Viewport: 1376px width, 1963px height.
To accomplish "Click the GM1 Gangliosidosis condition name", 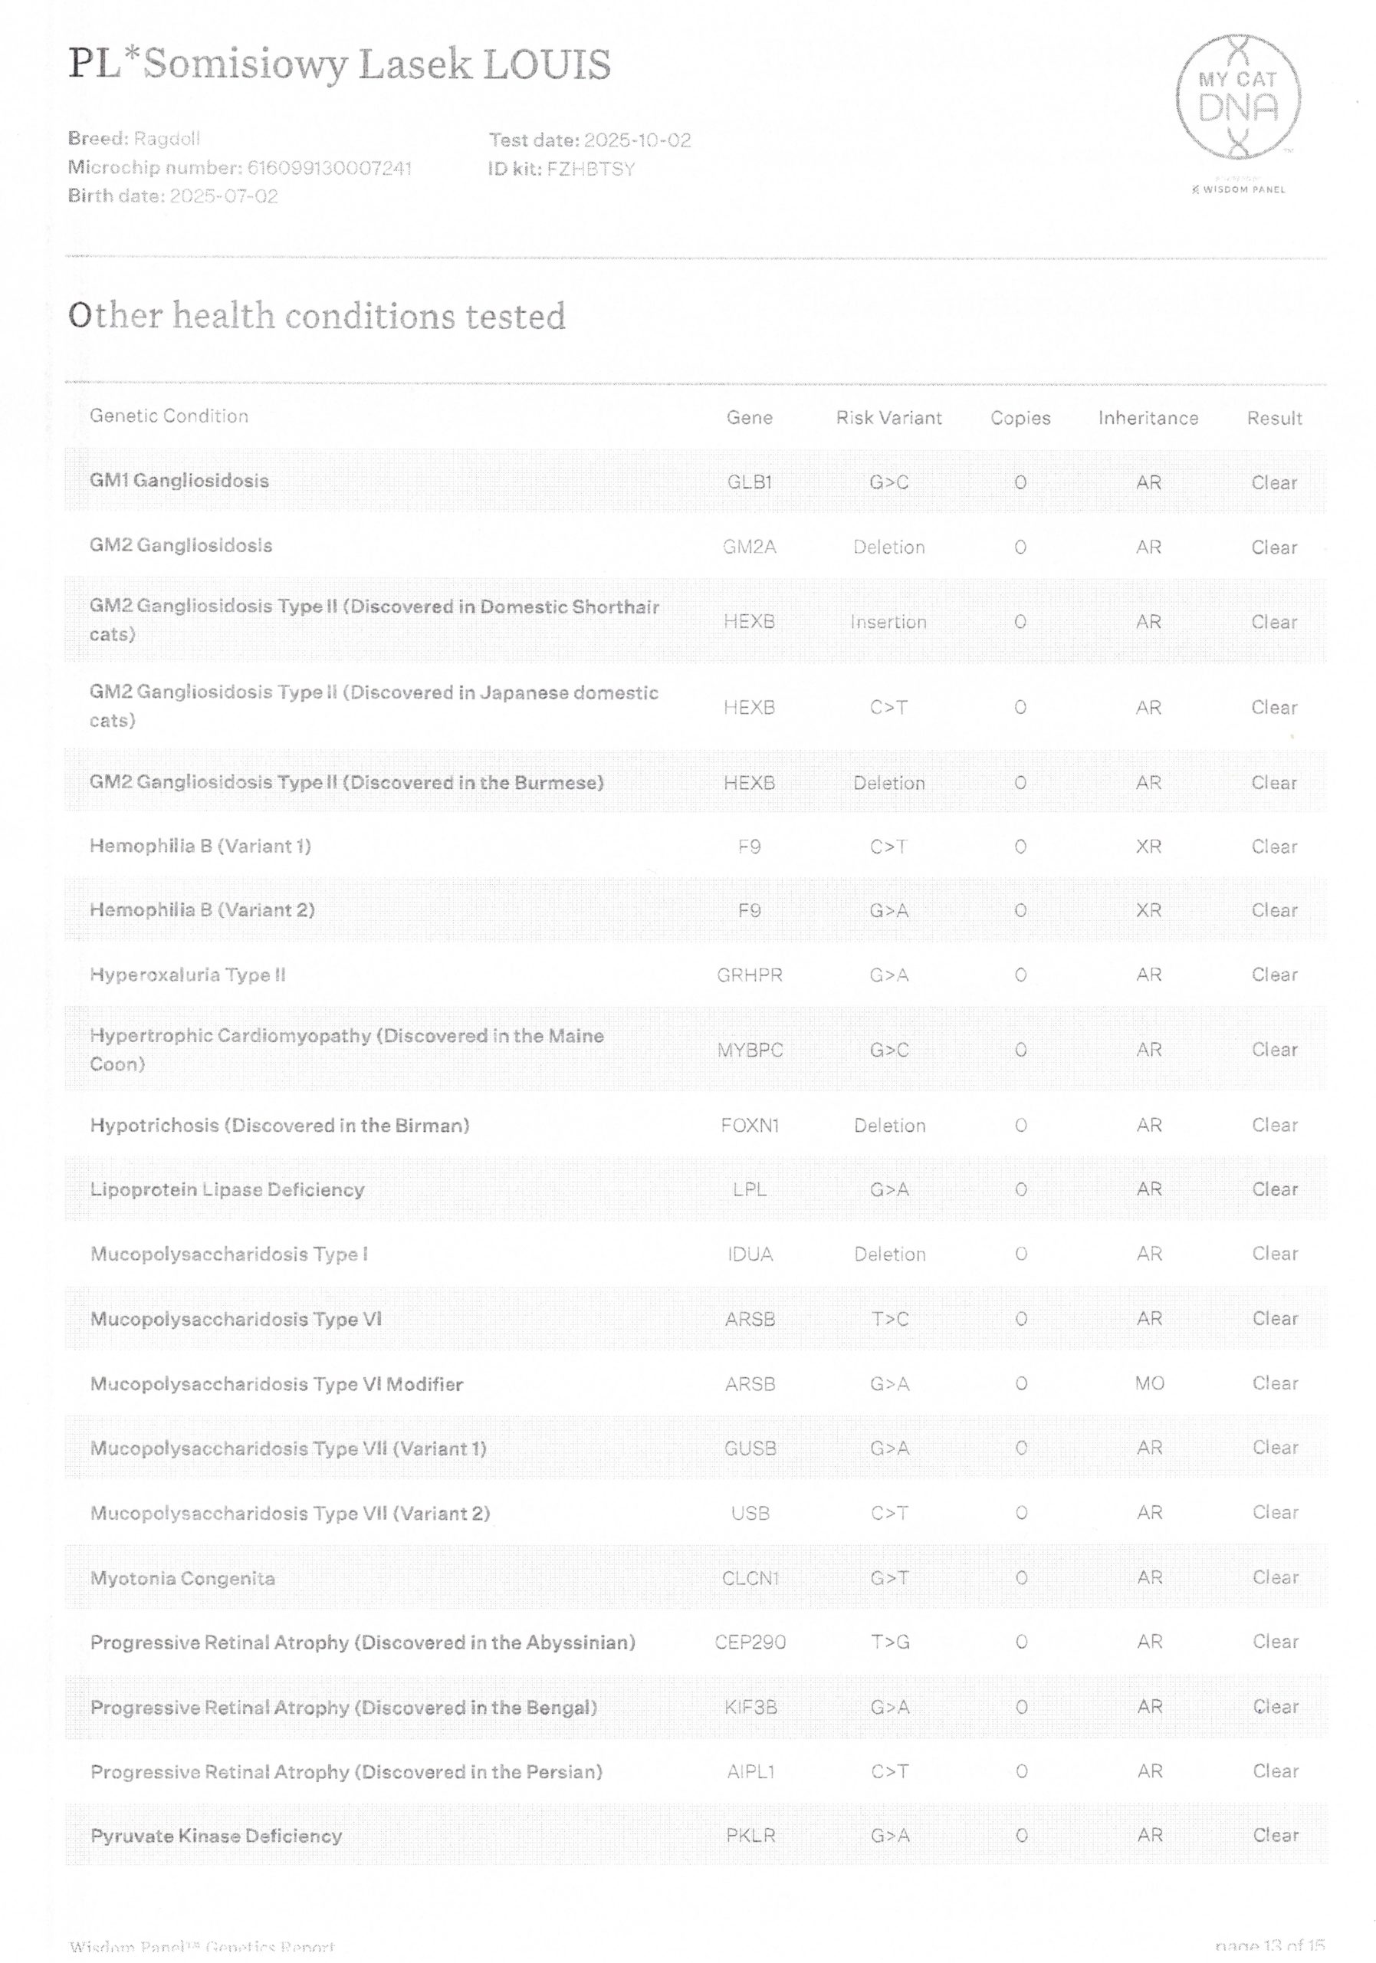I will coord(179,481).
